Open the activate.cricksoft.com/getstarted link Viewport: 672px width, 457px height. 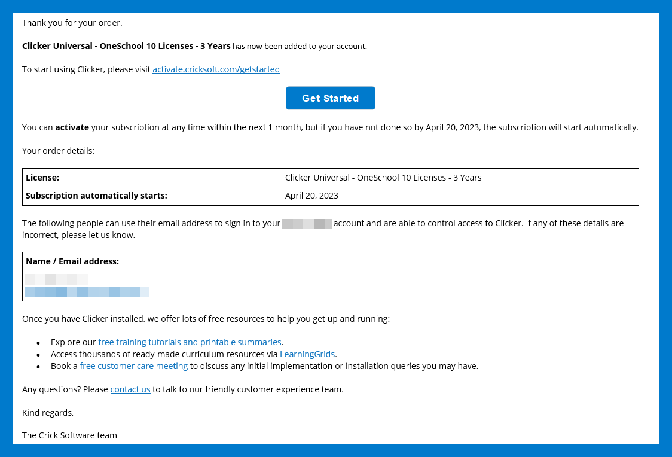216,69
